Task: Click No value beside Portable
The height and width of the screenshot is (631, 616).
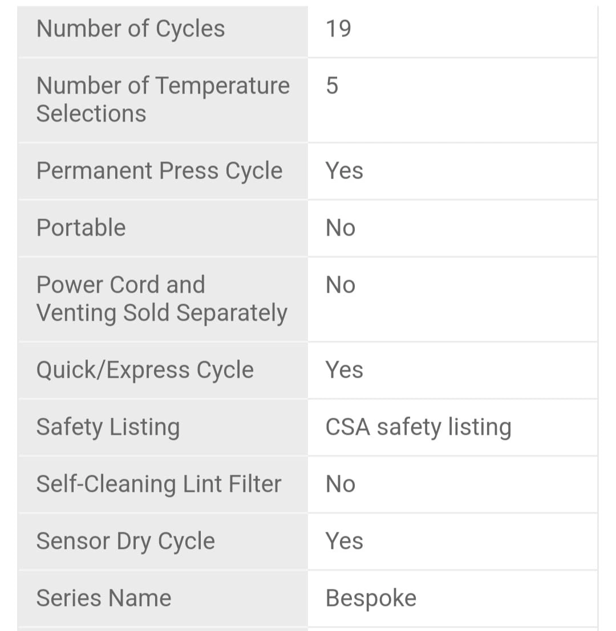Action: point(341,228)
